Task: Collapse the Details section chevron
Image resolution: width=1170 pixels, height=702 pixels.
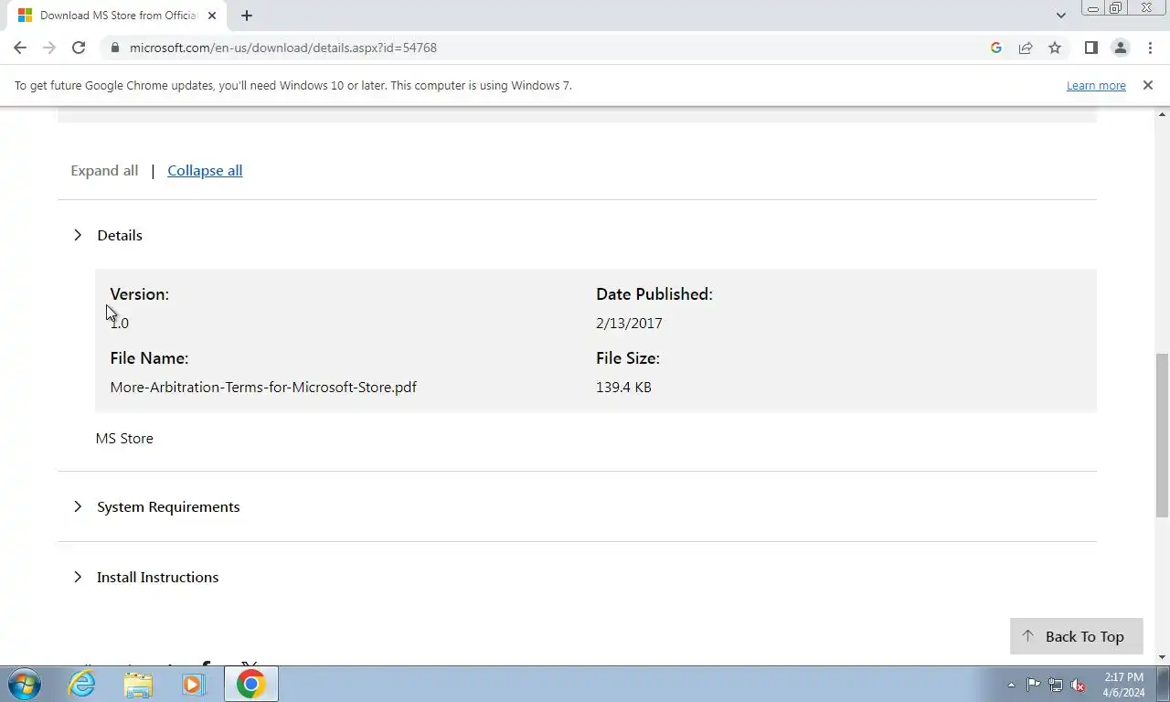Action: 78,235
